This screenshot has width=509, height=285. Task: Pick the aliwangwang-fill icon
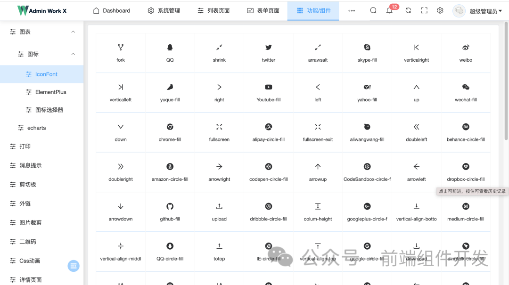367,127
